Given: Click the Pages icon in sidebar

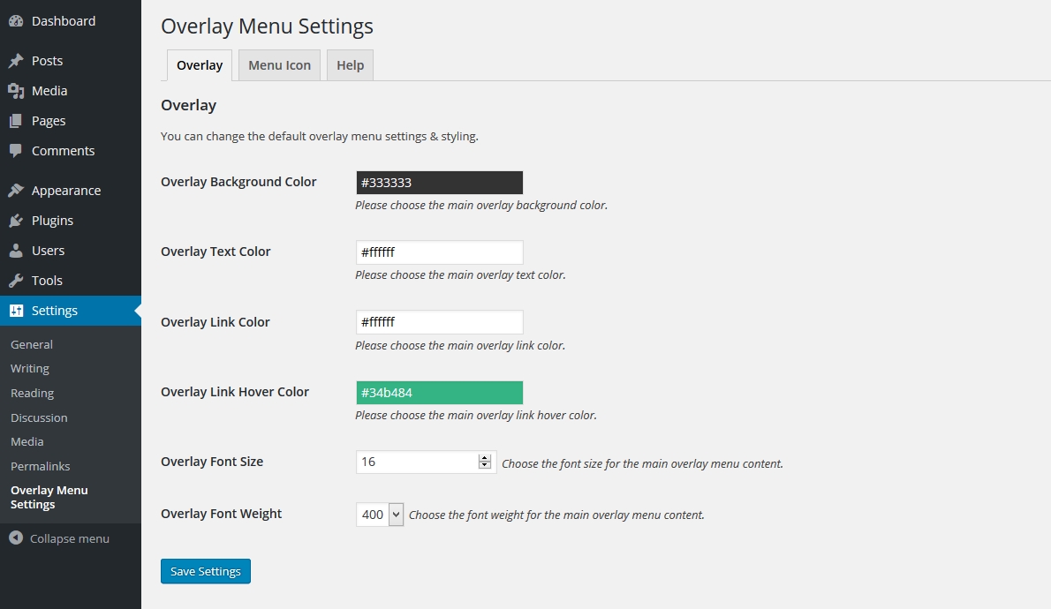Looking at the screenshot, I should [16, 121].
